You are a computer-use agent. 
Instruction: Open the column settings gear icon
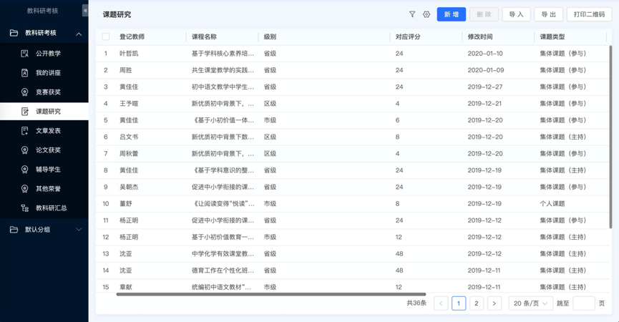point(427,14)
